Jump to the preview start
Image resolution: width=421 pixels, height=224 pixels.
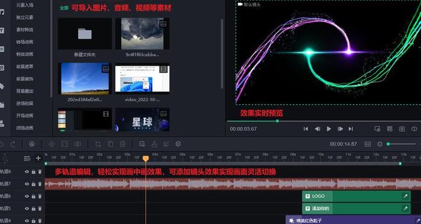(306, 129)
